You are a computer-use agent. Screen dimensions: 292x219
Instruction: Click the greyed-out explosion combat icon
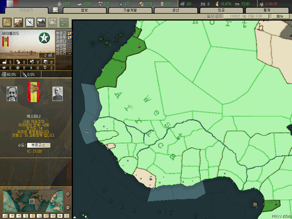52,22
